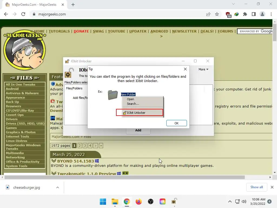Click the Windows logo icon beside BYOND
Viewport: 277px width, 208px height.
[x=97, y=161]
